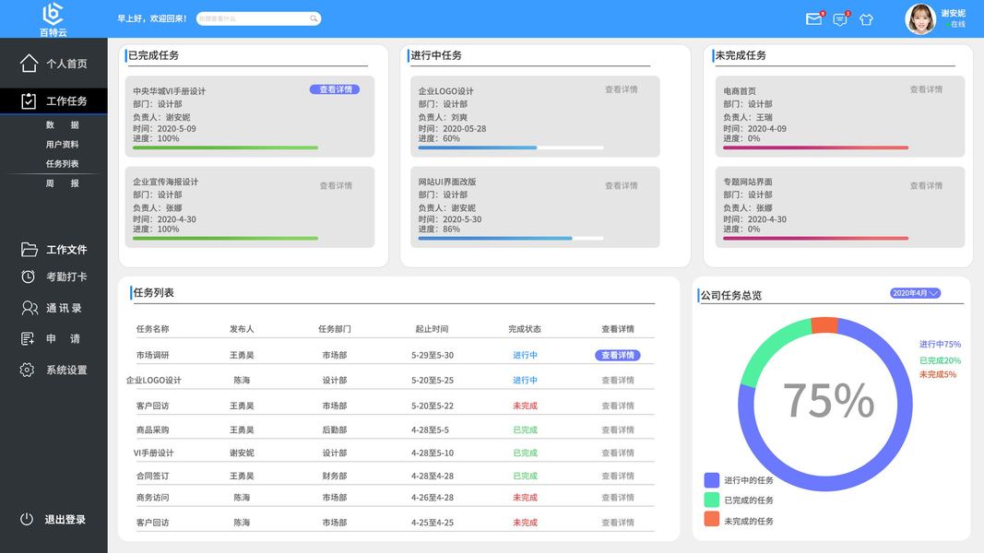Screen dimensions: 984x553
Task: View details link for 企业LOGO设计 in-progress card
Action: pyautogui.click(x=622, y=89)
